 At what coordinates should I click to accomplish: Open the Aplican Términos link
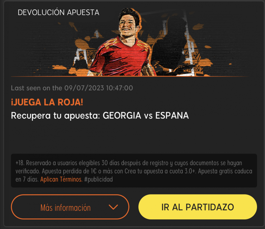tap(61, 179)
